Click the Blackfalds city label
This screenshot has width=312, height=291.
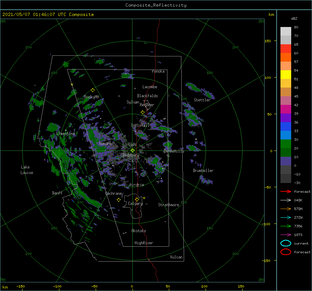(147, 96)
